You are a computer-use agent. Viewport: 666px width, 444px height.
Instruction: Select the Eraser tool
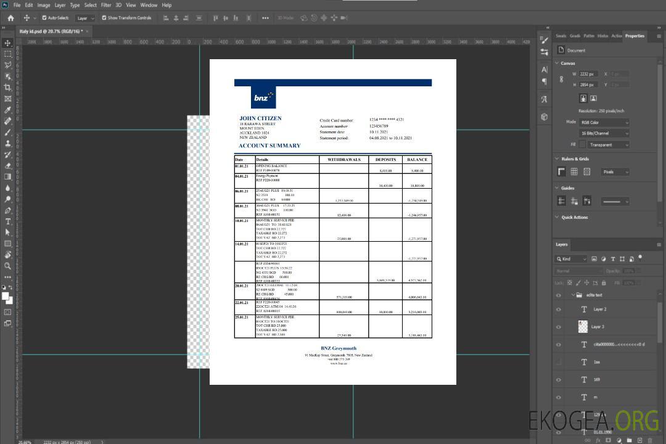[7, 166]
